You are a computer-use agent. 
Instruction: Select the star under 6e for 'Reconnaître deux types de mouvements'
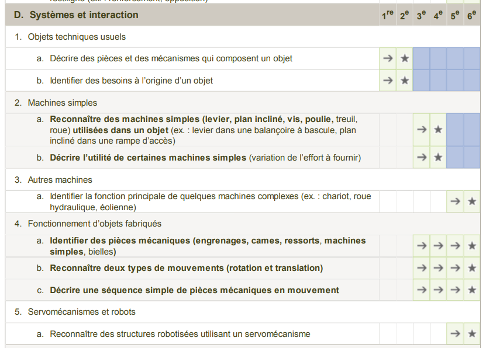click(471, 267)
